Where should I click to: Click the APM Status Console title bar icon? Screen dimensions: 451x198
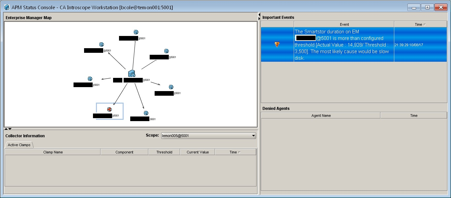click(7, 7)
